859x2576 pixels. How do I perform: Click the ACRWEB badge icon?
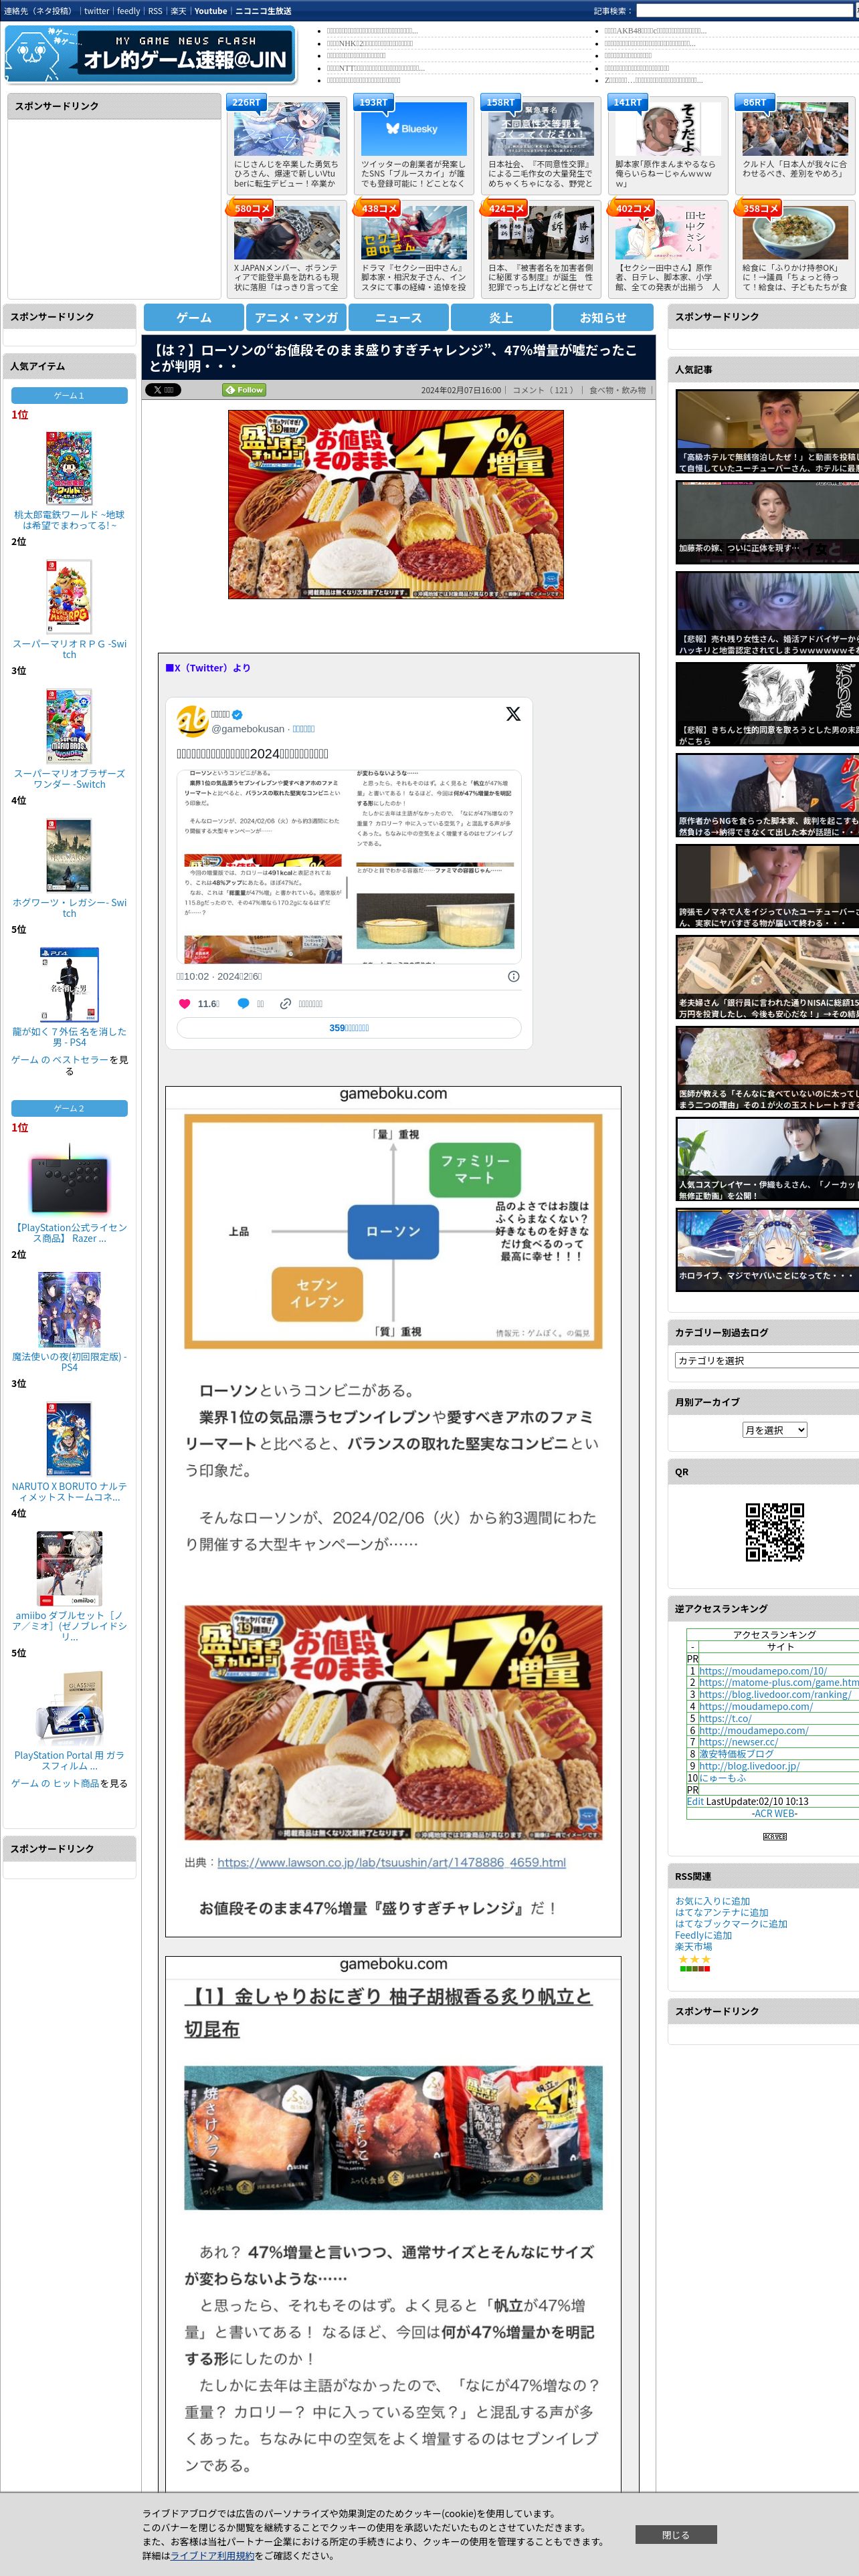click(x=775, y=1837)
